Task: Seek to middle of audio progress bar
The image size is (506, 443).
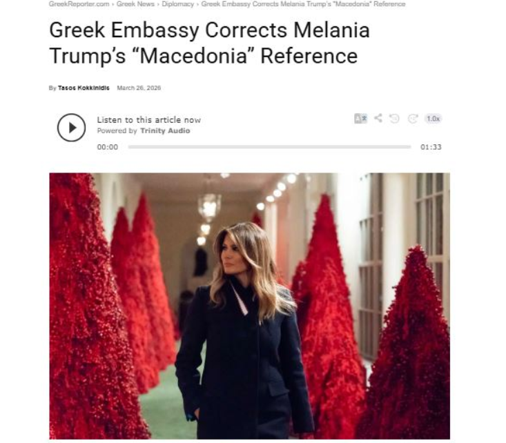Action: [x=269, y=147]
